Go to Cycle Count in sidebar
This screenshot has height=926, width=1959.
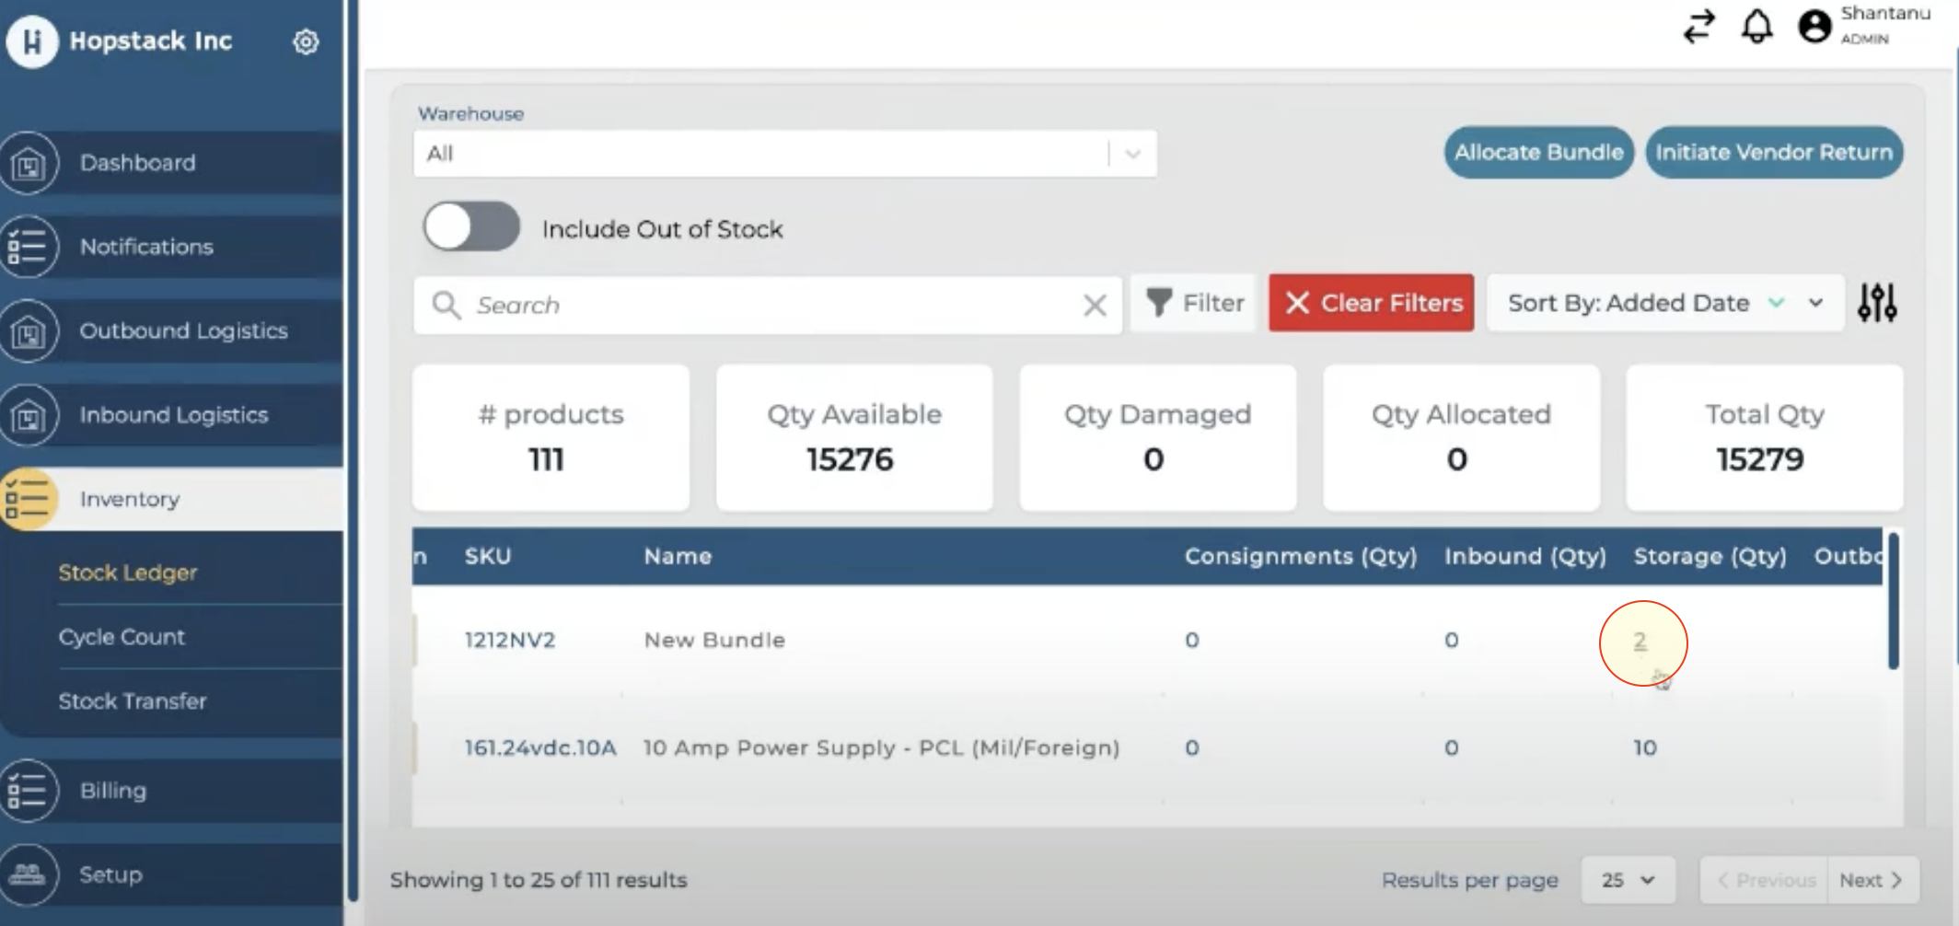coord(122,637)
